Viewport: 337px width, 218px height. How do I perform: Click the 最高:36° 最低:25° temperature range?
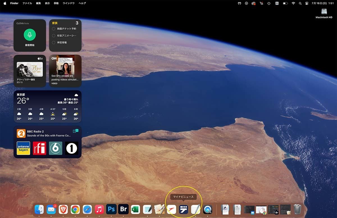click(68, 103)
